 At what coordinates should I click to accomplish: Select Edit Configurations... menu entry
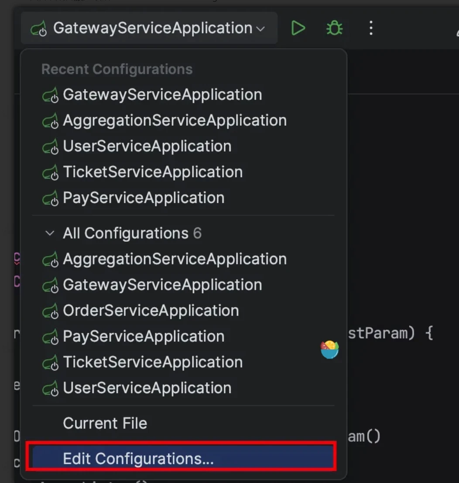tap(138, 459)
